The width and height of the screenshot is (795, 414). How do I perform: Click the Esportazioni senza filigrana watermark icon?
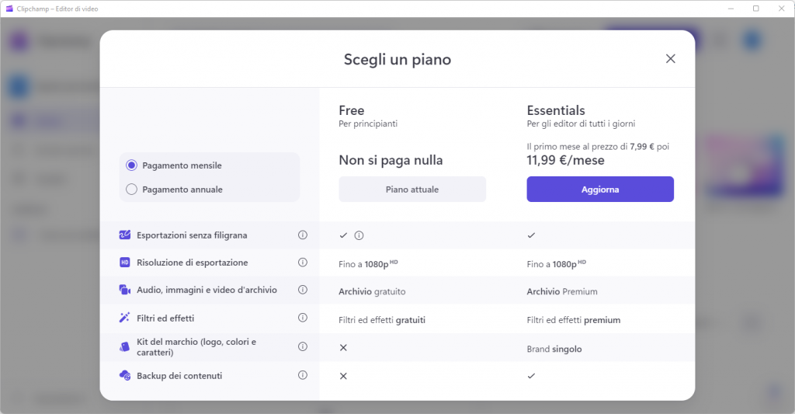pos(125,235)
